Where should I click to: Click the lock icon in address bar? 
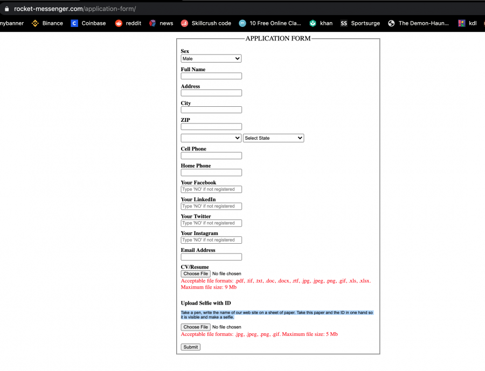(6, 9)
